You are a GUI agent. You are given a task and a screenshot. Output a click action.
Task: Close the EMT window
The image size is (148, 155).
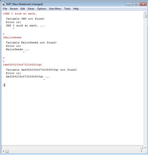point(143,4)
